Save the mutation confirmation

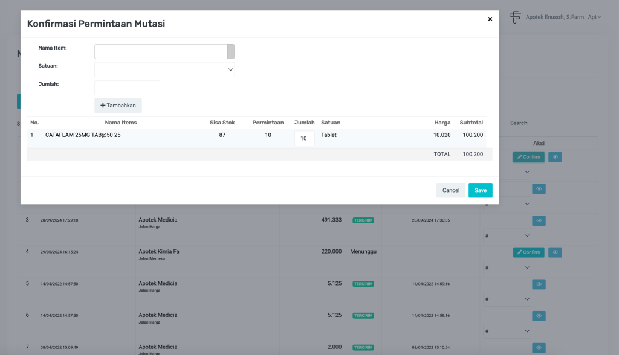(480, 190)
